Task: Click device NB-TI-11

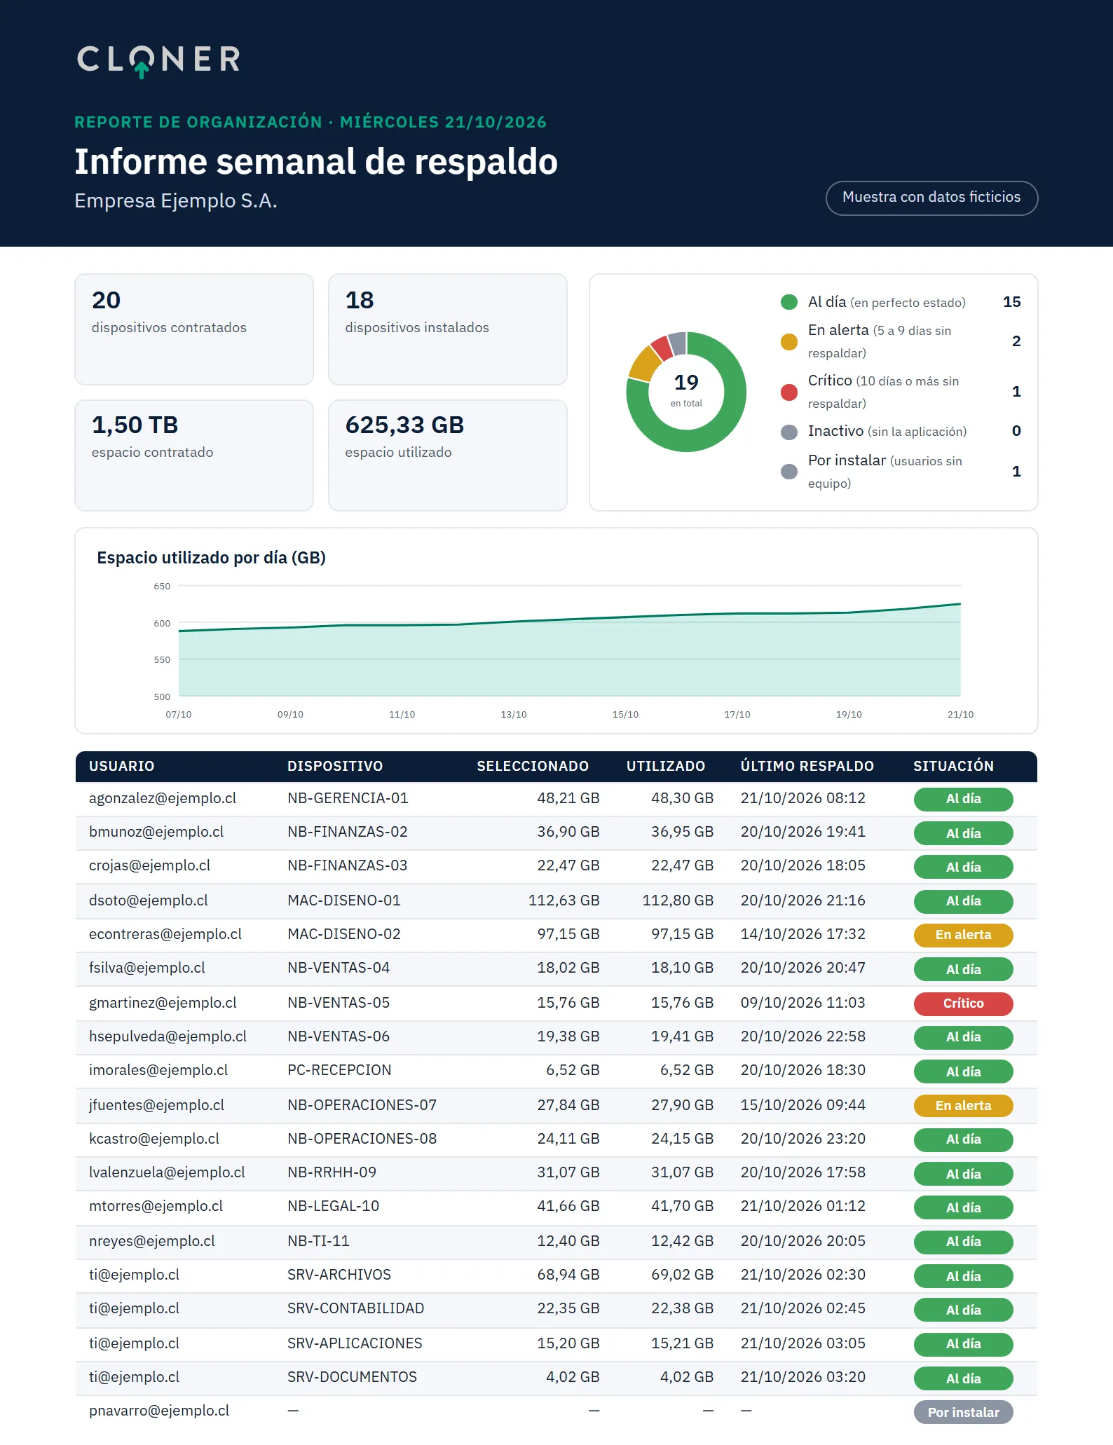Action: [318, 1241]
